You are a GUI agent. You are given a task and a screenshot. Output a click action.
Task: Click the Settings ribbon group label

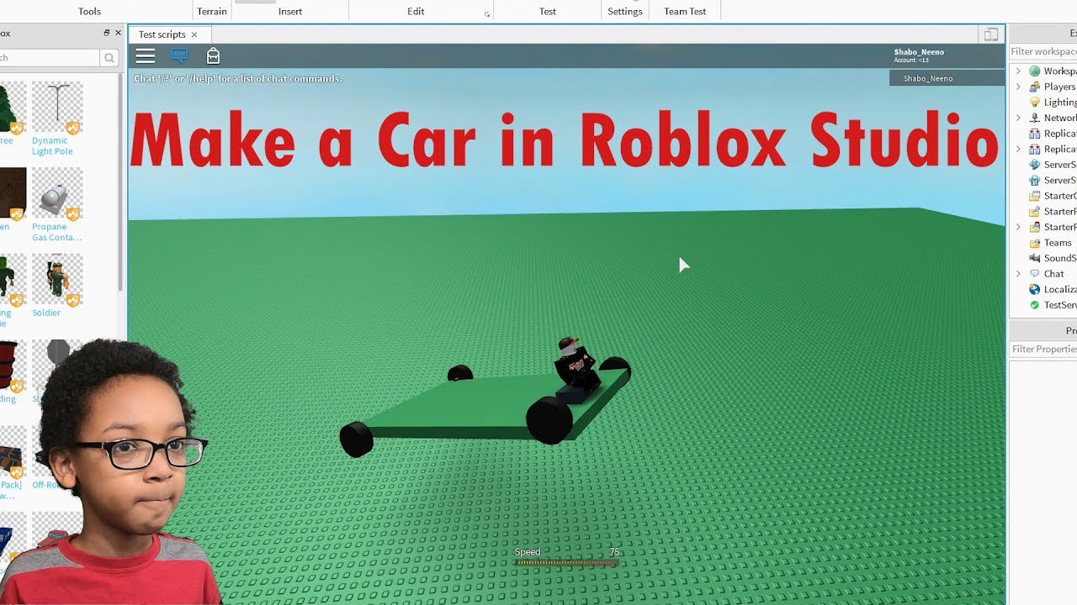[x=625, y=12]
